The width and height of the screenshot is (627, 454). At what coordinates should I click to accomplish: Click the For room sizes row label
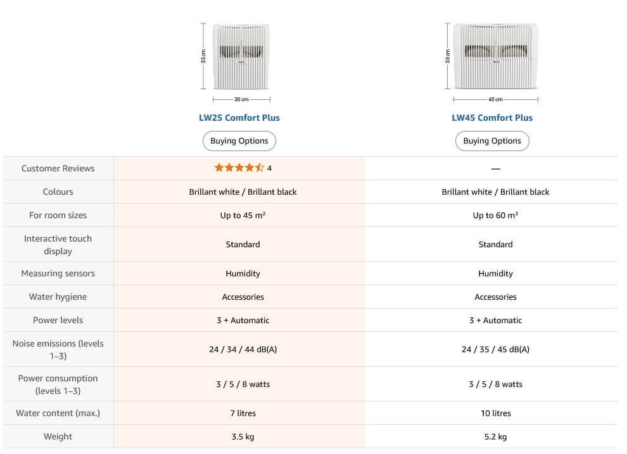(x=58, y=215)
